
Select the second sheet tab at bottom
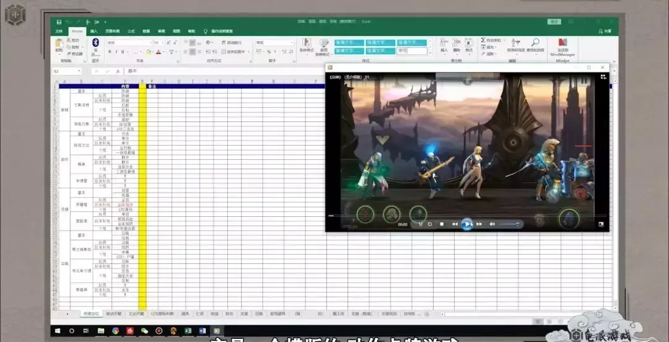click(x=113, y=314)
